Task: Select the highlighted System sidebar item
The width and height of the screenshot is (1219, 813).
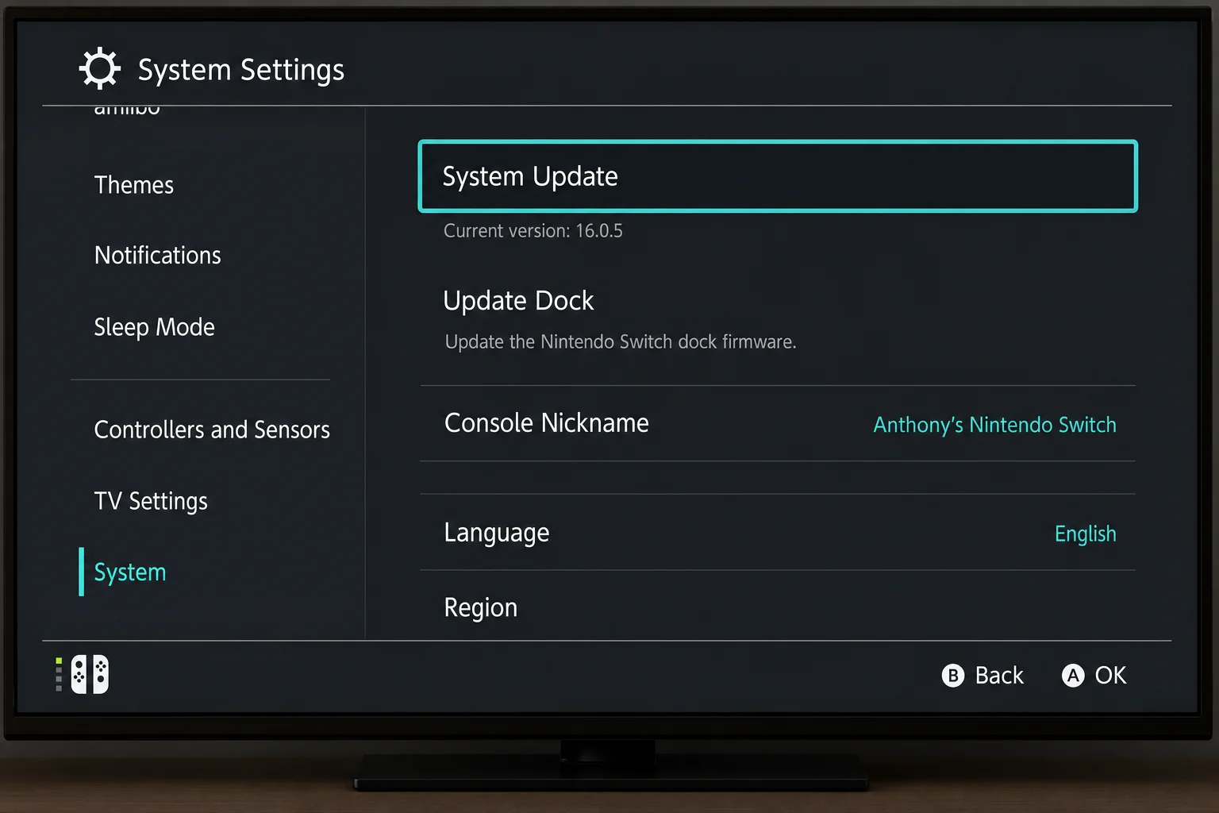Action: tap(130, 572)
